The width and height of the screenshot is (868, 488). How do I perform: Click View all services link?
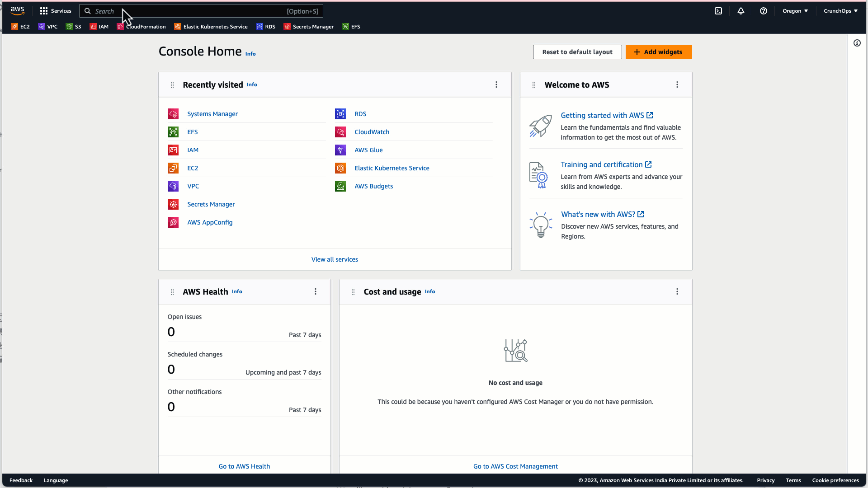click(x=335, y=259)
